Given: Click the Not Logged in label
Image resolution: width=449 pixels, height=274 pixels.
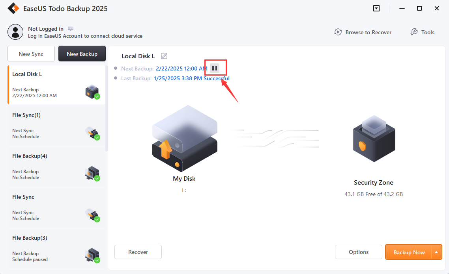Looking at the screenshot, I should (45, 29).
